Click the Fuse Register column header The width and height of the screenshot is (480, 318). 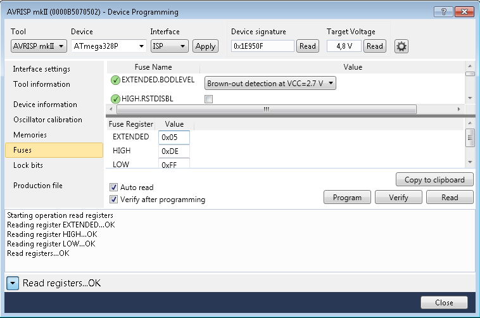pyautogui.click(x=131, y=124)
